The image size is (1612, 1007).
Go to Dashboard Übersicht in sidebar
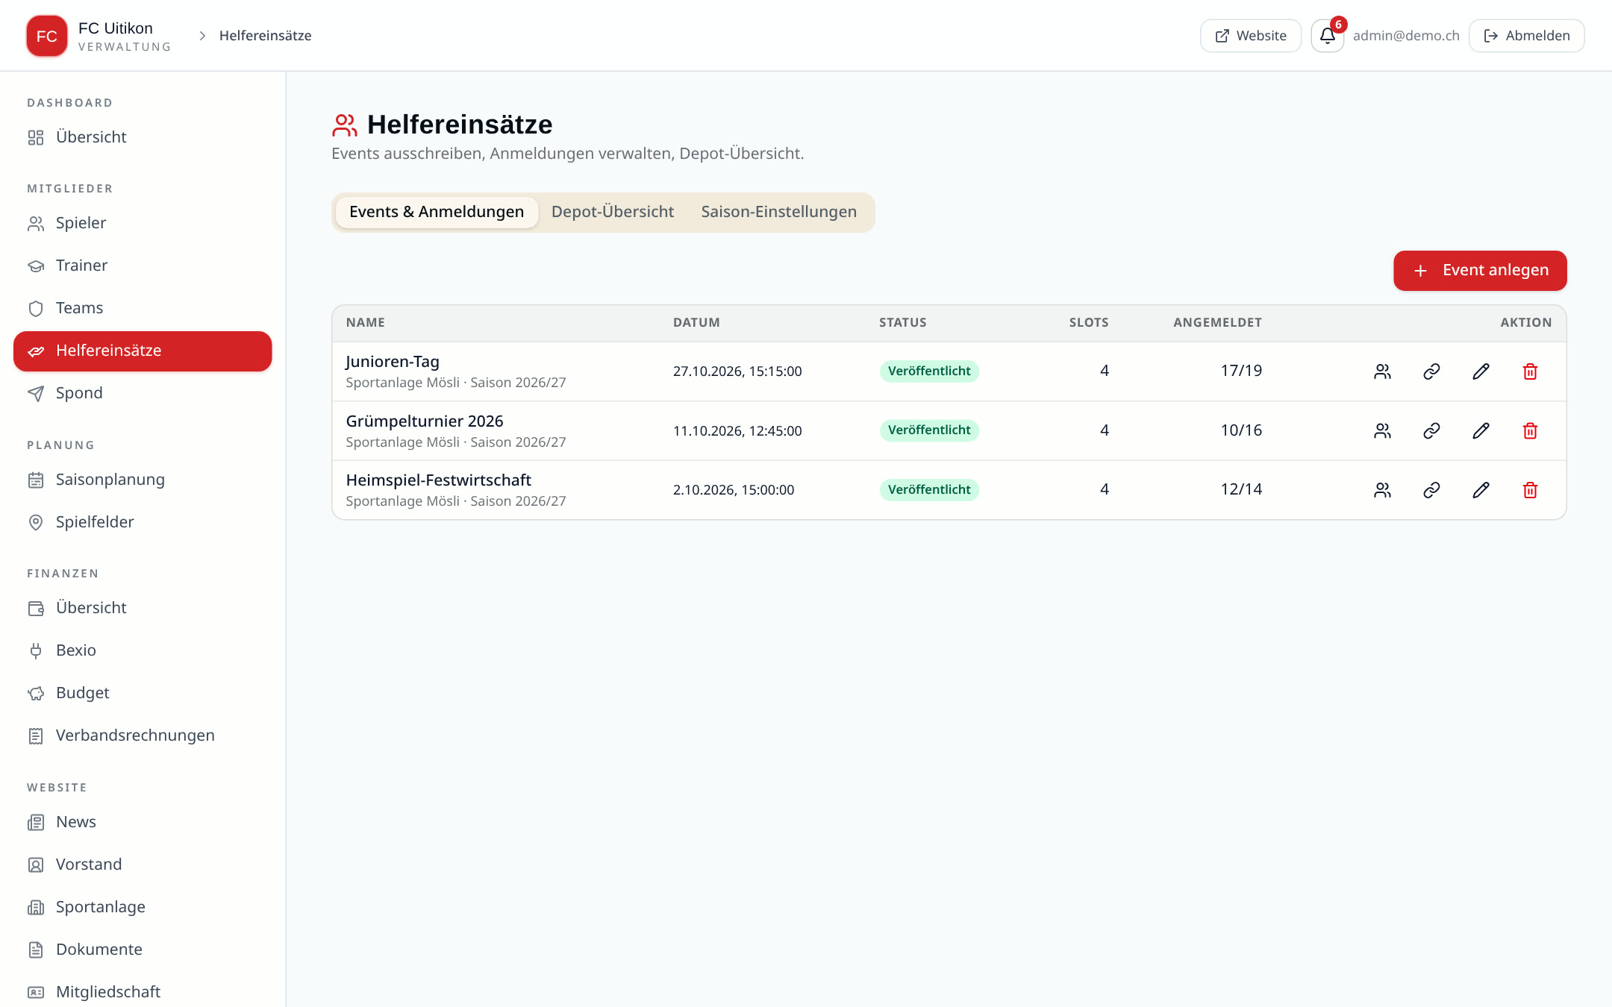pos(143,137)
